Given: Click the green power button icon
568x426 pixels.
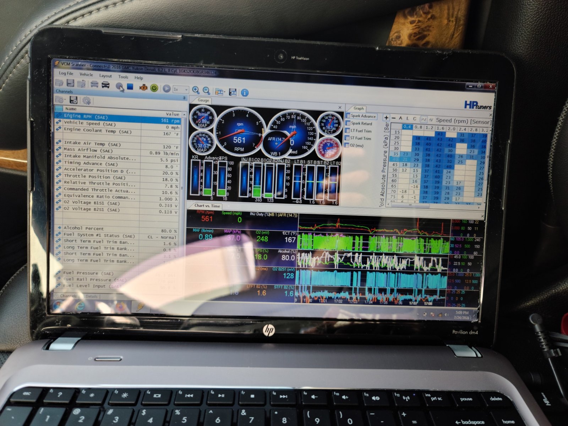Looking at the screenshot, I should coord(154,88).
